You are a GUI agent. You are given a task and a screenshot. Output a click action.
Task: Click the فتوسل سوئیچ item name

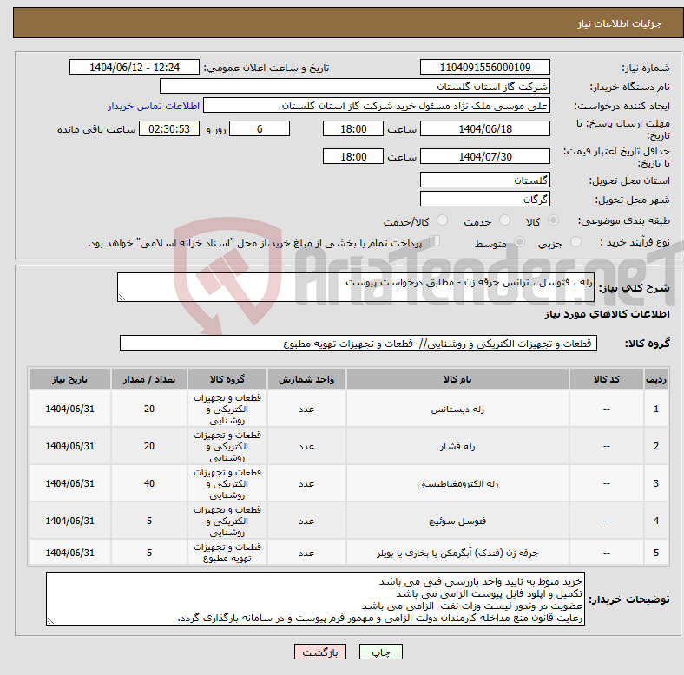(457, 521)
